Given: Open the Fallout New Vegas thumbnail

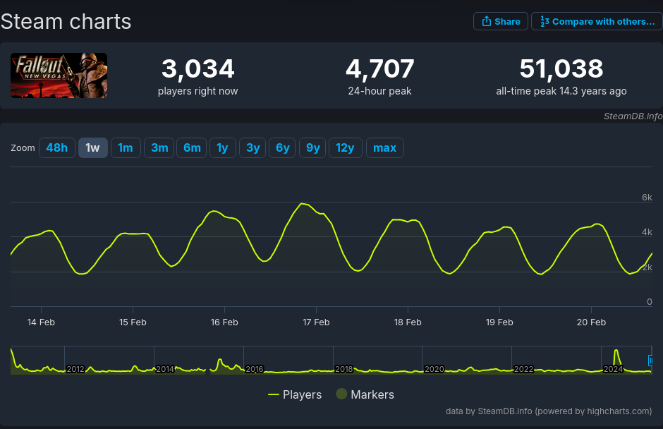Looking at the screenshot, I should [x=59, y=75].
